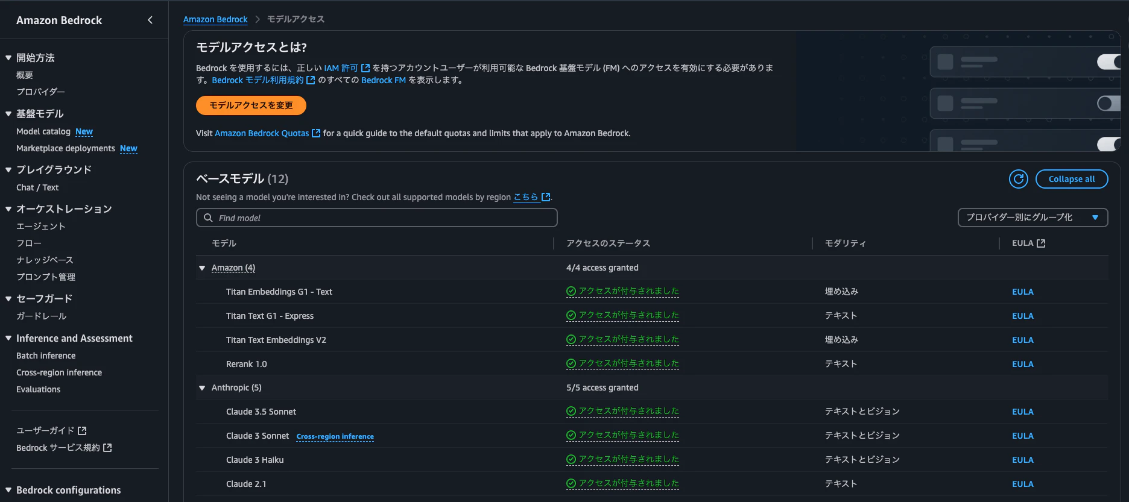Collapse the Anthropic (5) provider group
Viewport: 1129px width, 502px height.
[202, 388]
